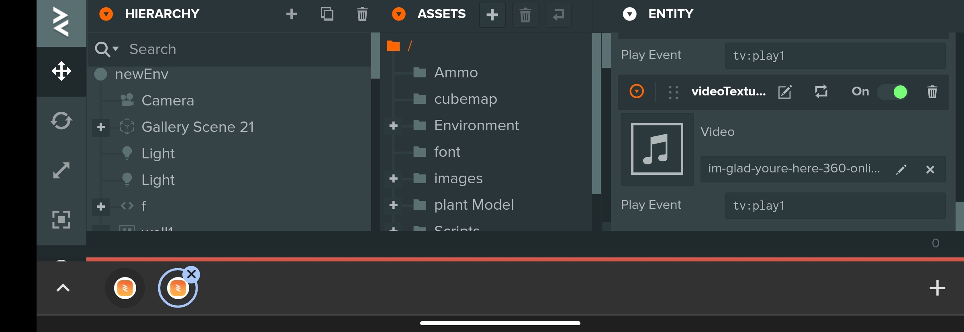Open a new browser tab
This screenshot has height=332, width=964.
(x=937, y=288)
